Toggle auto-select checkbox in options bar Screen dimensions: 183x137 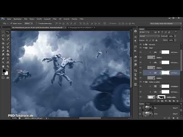[x=11, y=24]
